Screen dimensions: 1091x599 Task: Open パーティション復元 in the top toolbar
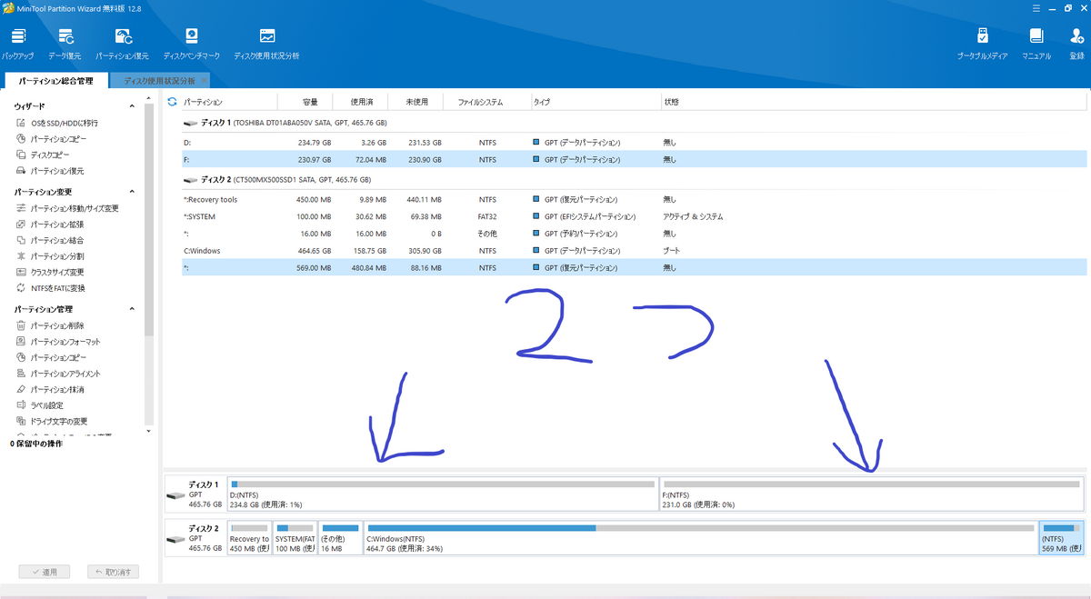pos(123,45)
